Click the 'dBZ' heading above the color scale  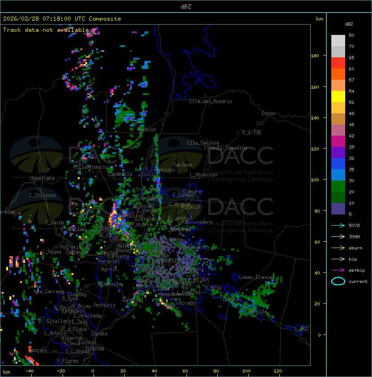click(349, 24)
